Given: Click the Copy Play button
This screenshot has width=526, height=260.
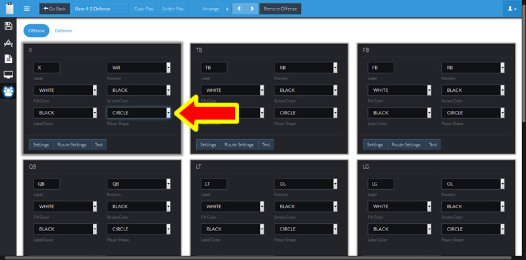Looking at the screenshot, I should click(144, 9).
